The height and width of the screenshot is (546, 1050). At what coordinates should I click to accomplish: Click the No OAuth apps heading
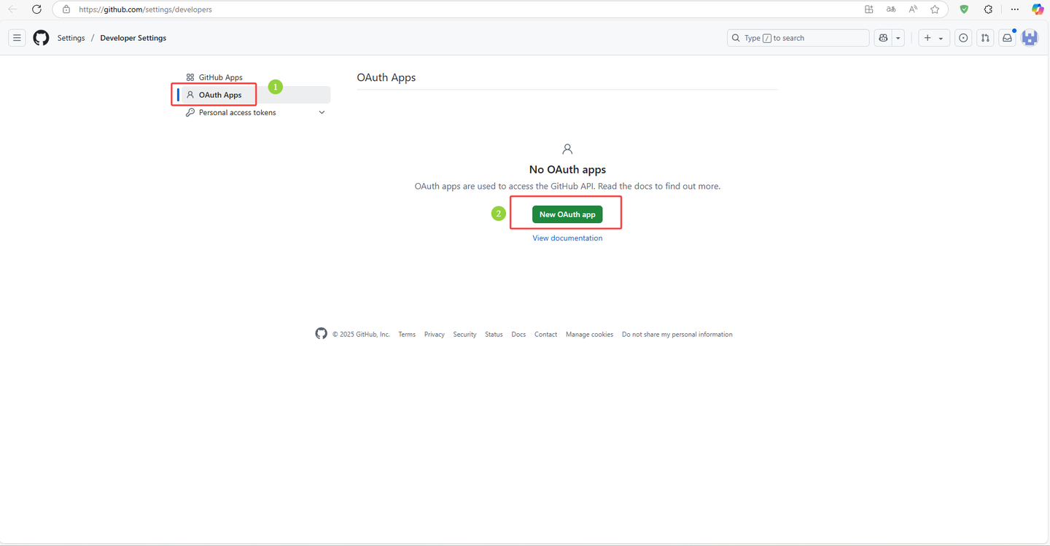pyautogui.click(x=567, y=170)
